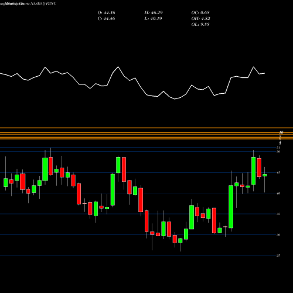Click the 40 price axis label

pyautogui.click(x=278, y=193)
